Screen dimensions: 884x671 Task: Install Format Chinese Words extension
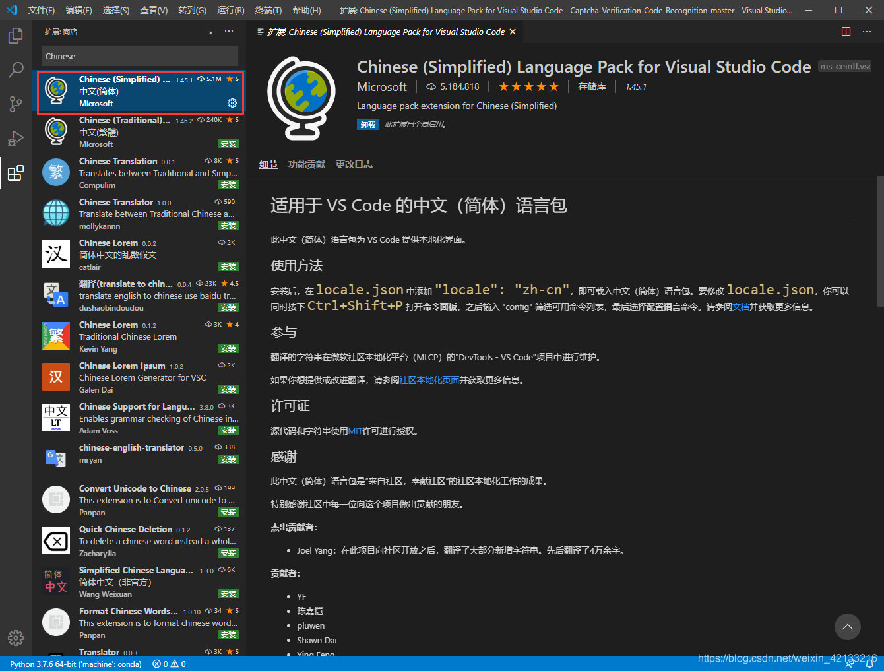(x=228, y=635)
